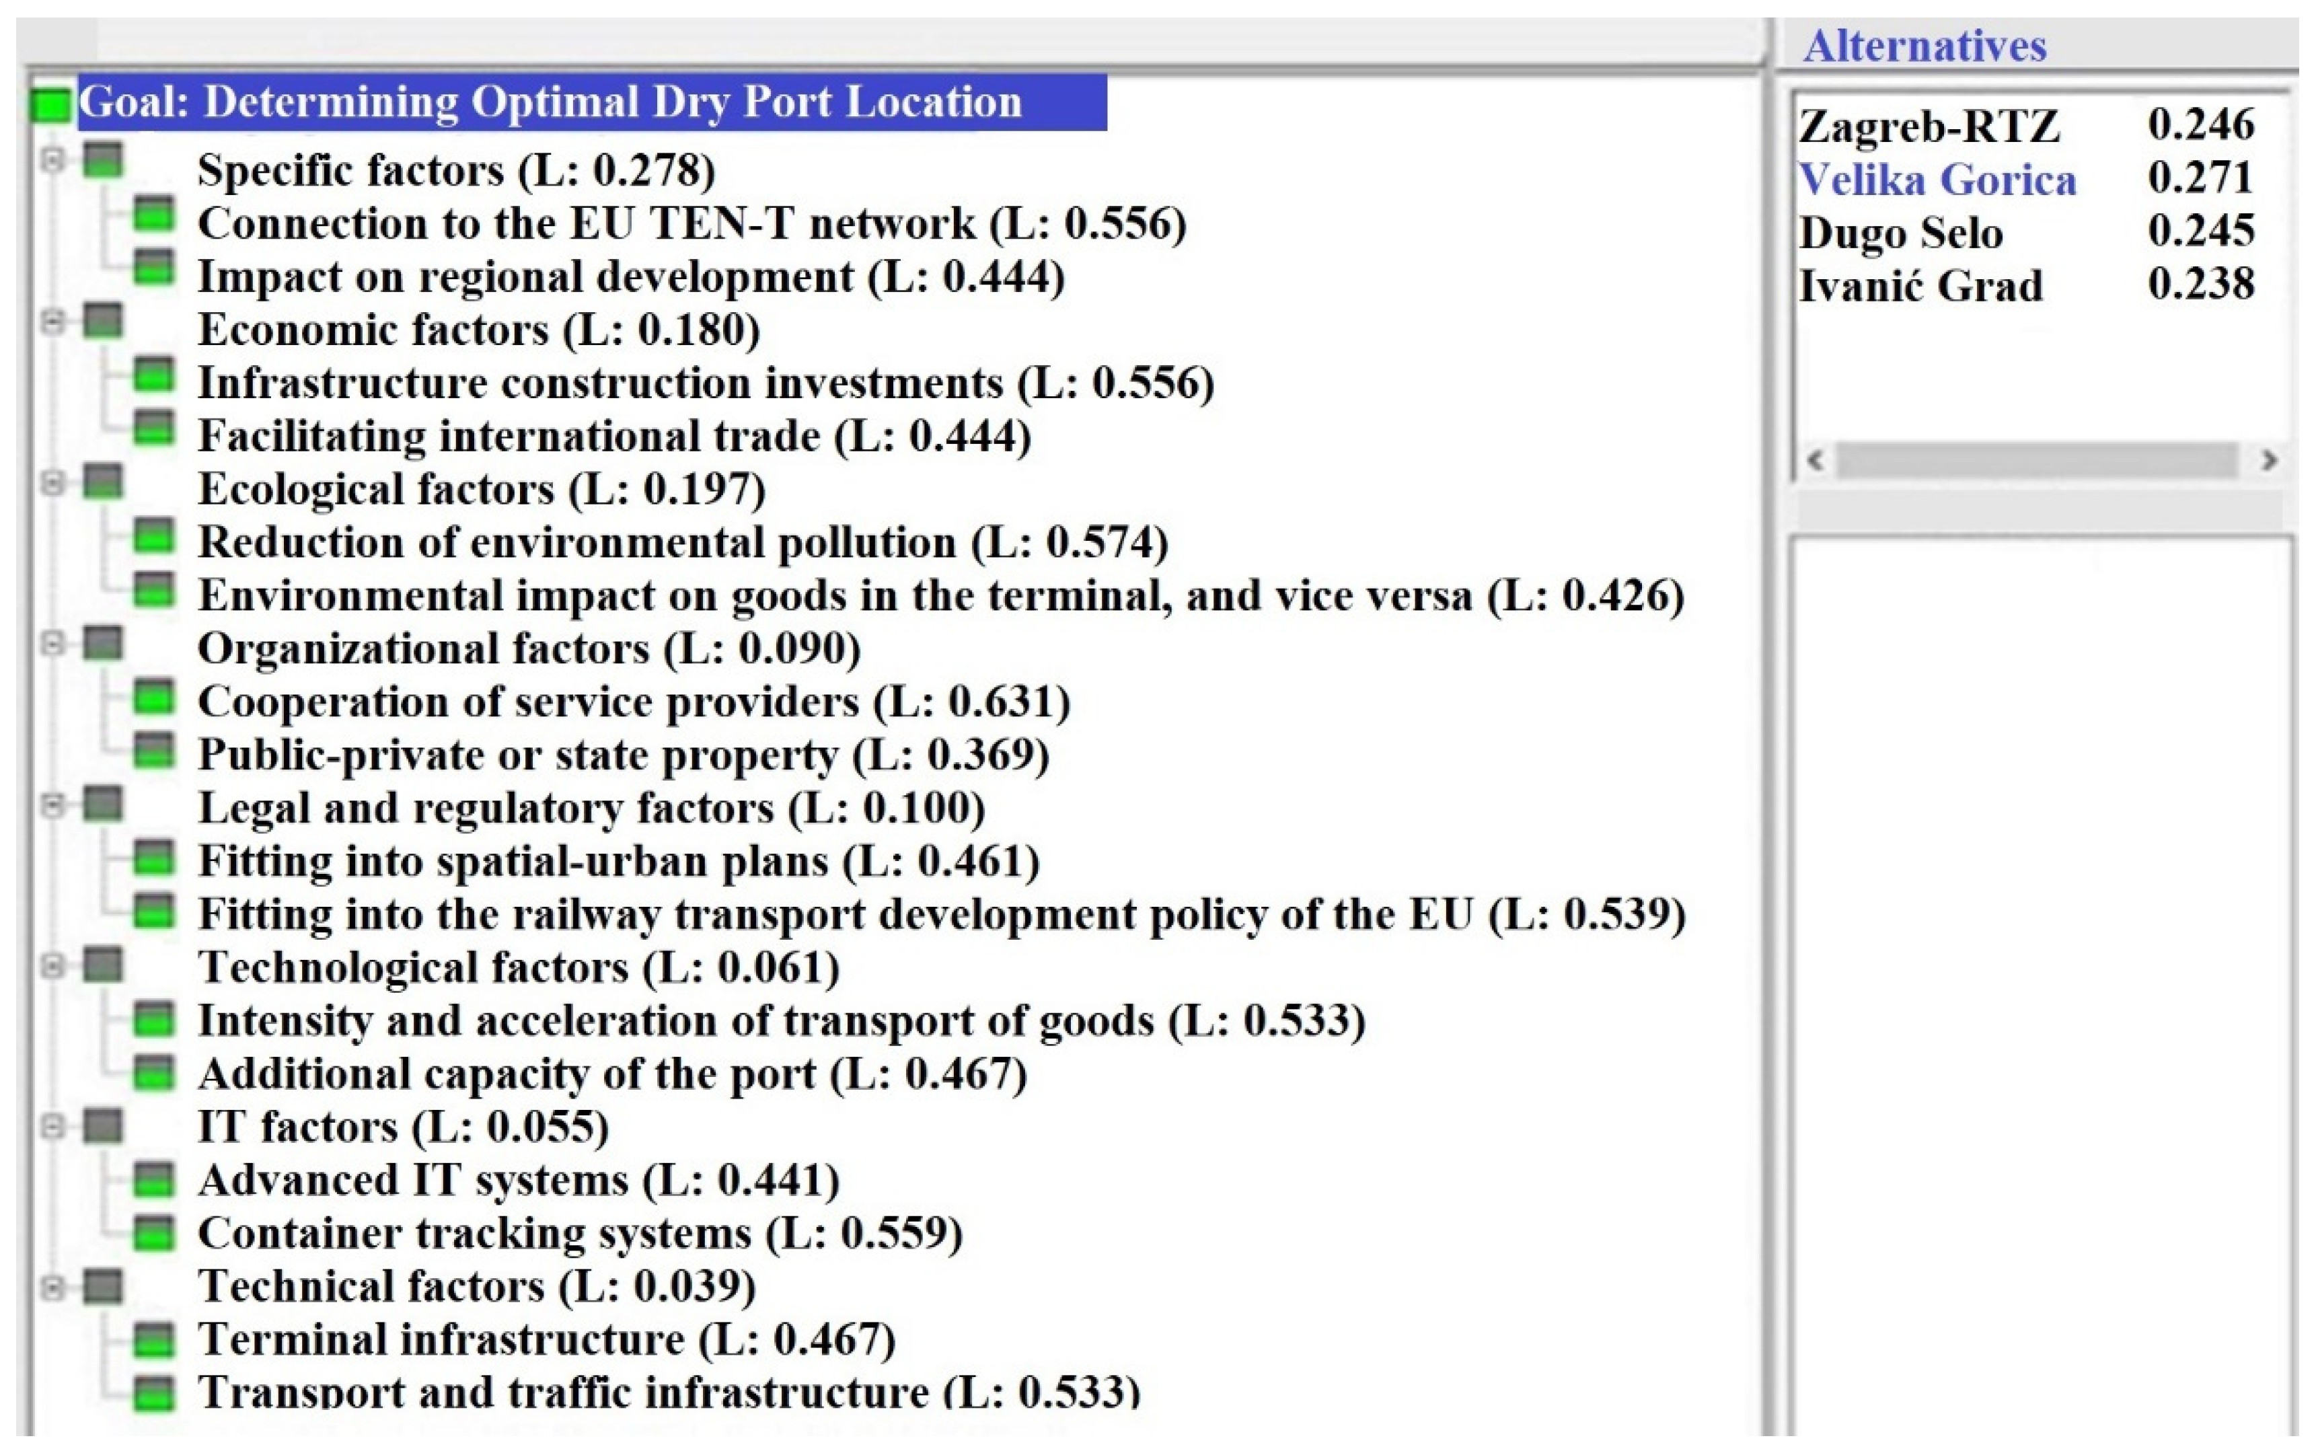Click green icon beside Cooperation of service providers

click(153, 696)
